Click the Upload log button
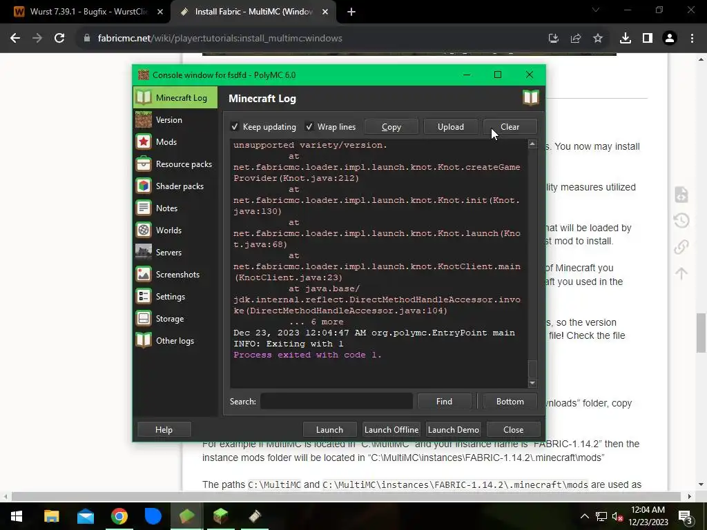The width and height of the screenshot is (707, 530). pyautogui.click(x=450, y=127)
